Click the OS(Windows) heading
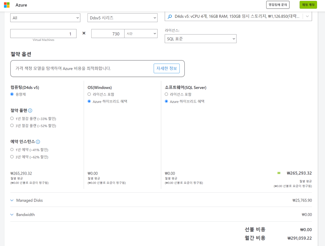The image size is (325, 246). [100, 88]
